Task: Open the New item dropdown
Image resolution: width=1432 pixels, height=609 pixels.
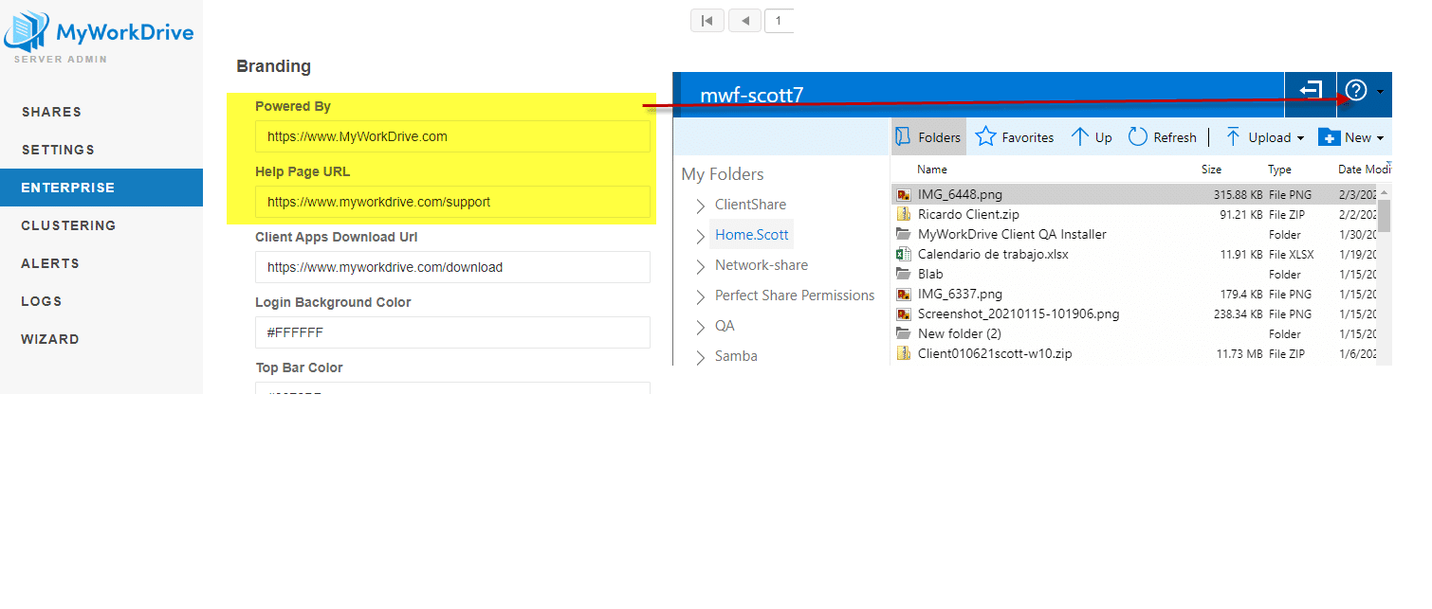Action: pyautogui.click(x=1351, y=137)
